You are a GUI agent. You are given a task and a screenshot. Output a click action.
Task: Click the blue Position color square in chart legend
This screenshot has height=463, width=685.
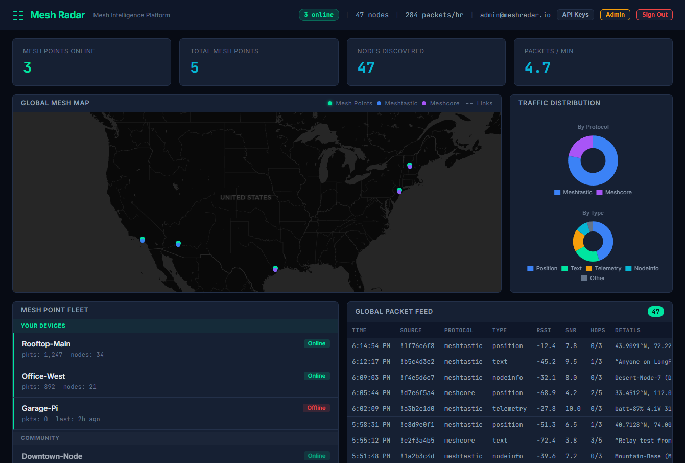531,268
